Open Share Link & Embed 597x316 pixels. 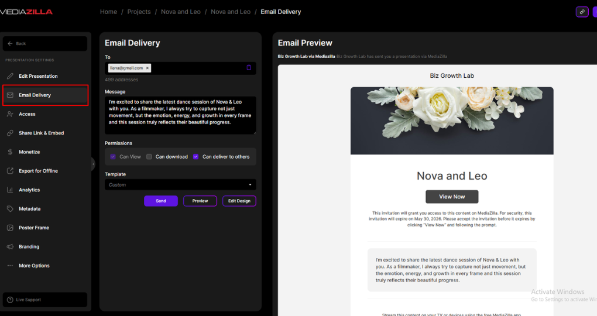tap(45, 133)
